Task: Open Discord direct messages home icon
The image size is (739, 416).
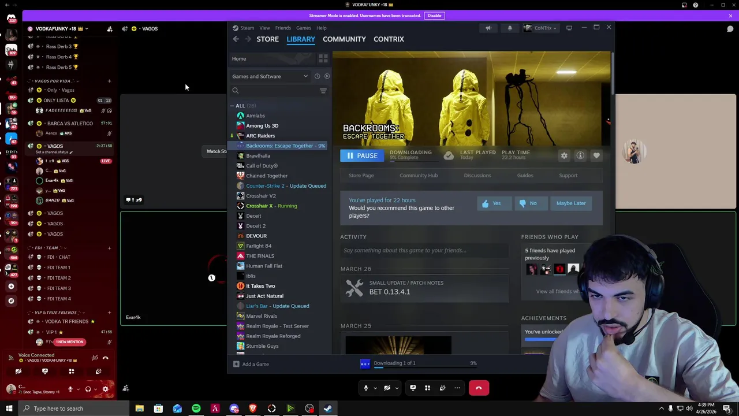Action: 11,18
